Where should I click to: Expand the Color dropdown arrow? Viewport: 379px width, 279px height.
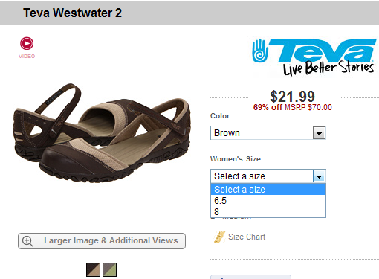click(319, 133)
